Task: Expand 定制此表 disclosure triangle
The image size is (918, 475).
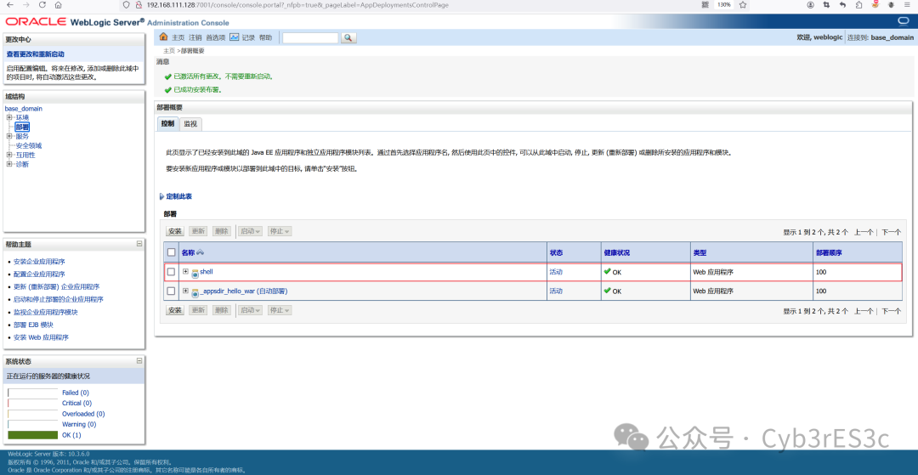Action: coord(161,196)
